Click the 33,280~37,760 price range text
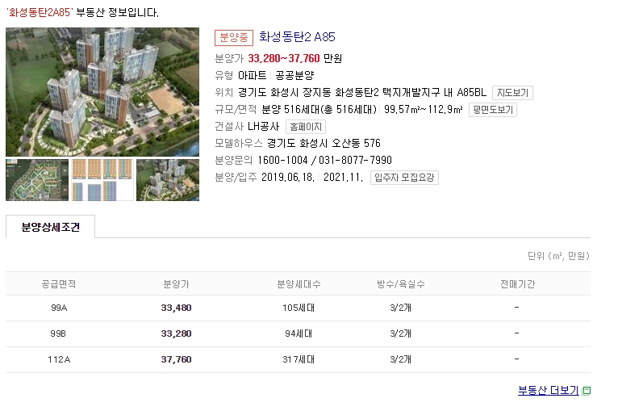618x411 pixels. [284, 58]
